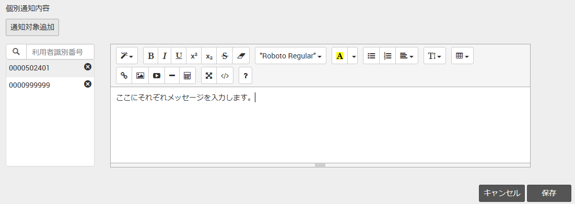Remove user 0000999999 from the list
Image resolution: width=575 pixels, height=204 pixels.
[88, 84]
